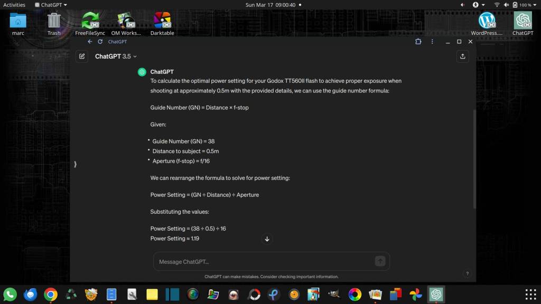Open the ChatGPT desktop shortcut
This screenshot has height=304, width=541.
(x=523, y=24)
